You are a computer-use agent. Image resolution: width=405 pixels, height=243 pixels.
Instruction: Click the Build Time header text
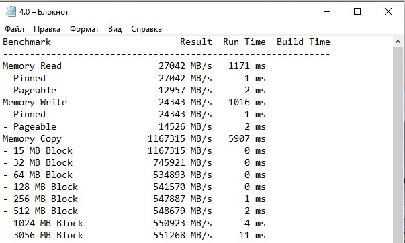pos(304,42)
